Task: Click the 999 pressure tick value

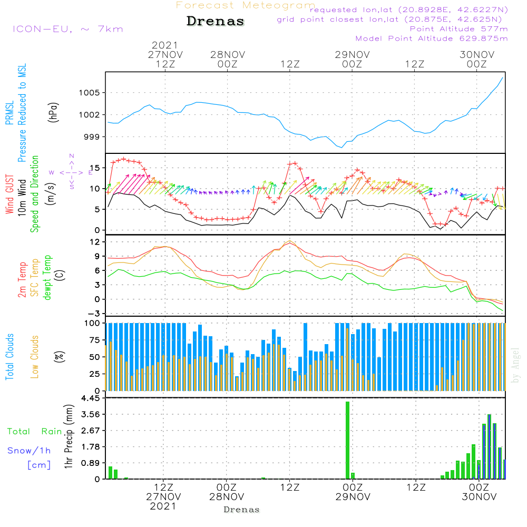Action: click(92, 137)
